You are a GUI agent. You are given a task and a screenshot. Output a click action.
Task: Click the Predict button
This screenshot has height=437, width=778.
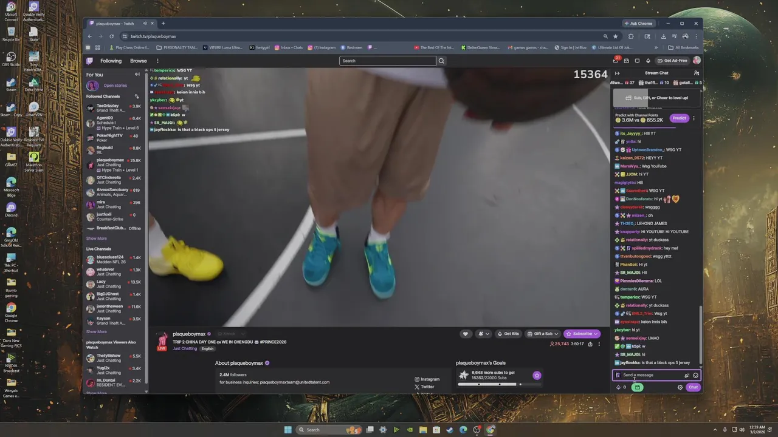pos(679,118)
